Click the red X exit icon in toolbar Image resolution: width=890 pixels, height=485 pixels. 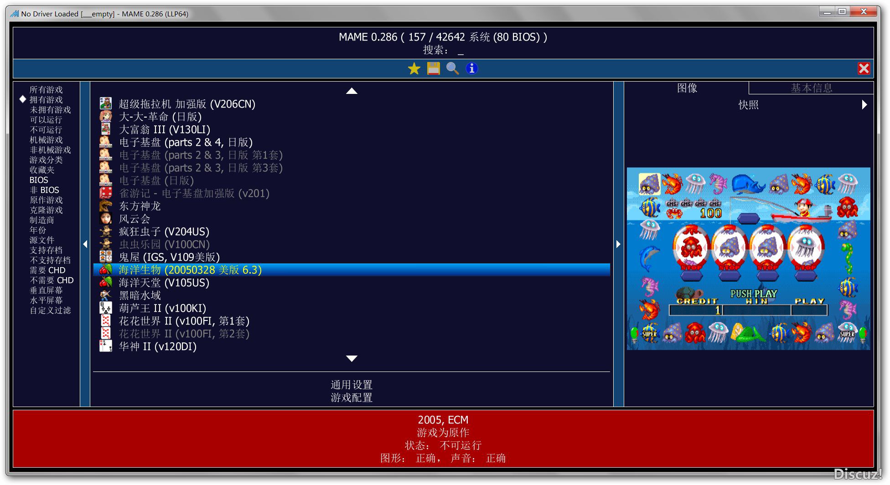tap(864, 69)
